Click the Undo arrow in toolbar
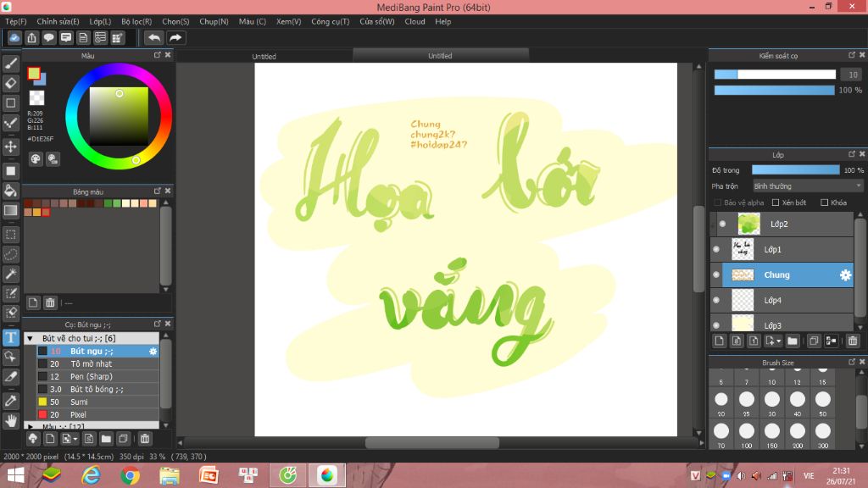The width and height of the screenshot is (868, 488). [x=154, y=37]
